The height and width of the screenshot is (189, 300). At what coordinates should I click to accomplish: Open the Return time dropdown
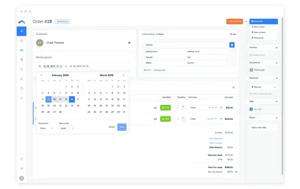66,128
